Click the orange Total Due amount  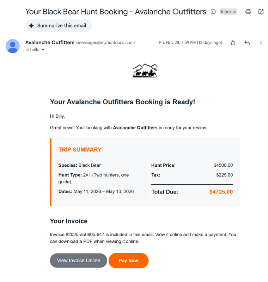(221, 192)
